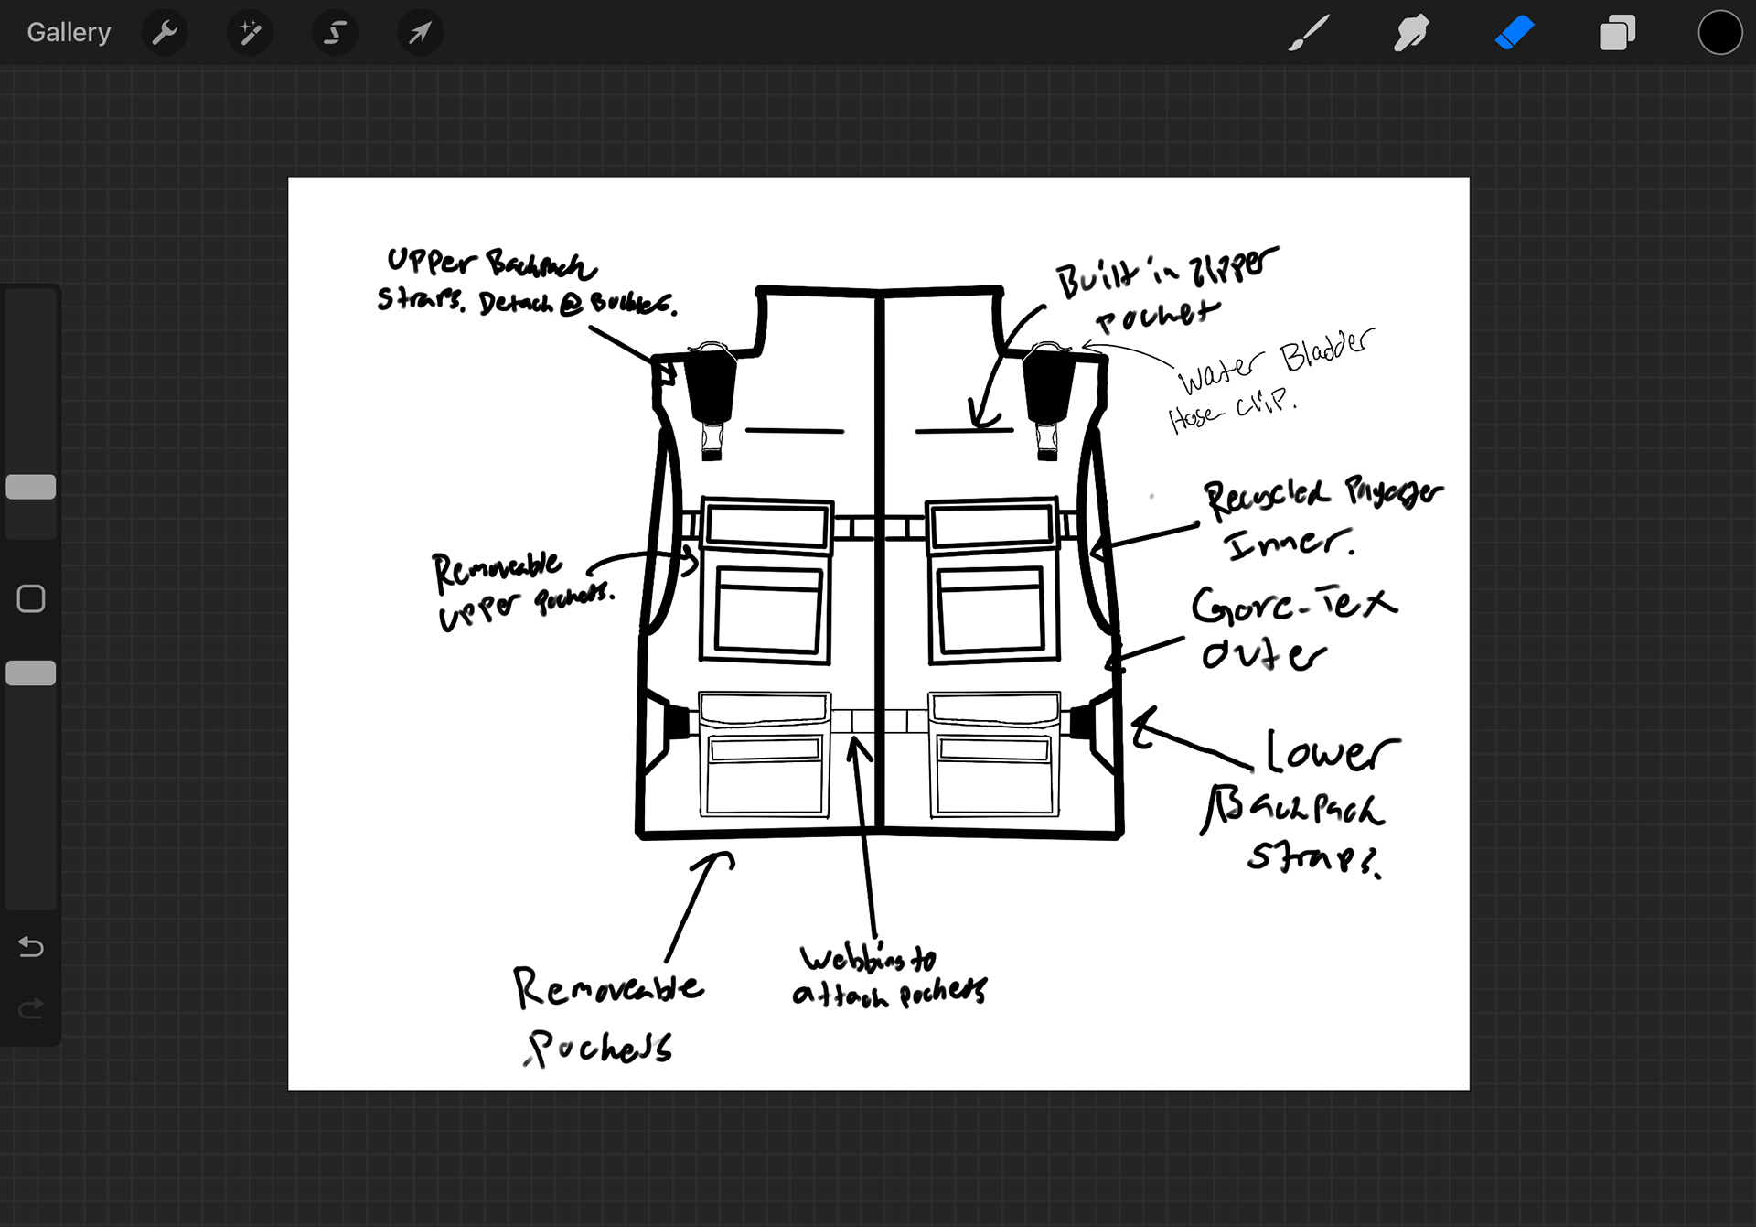Select the Eraser tool
Image resolution: width=1756 pixels, height=1227 pixels.
1515,33
